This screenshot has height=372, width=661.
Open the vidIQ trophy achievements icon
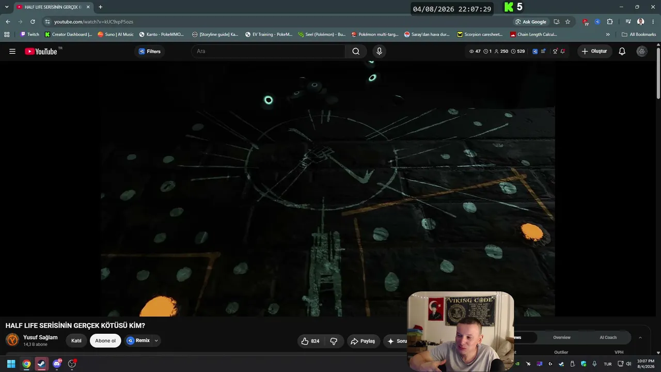coord(555,51)
